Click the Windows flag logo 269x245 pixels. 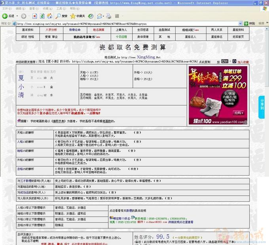[x=265, y=9]
